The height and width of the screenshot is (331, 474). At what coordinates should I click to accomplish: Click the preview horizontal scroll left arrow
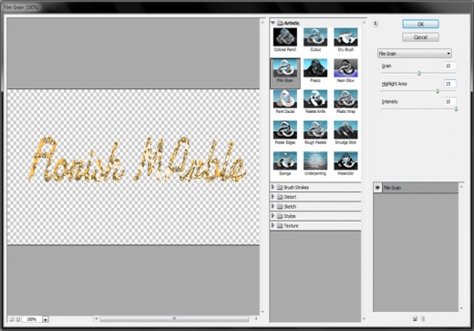pyautogui.click(x=97, y=319)
